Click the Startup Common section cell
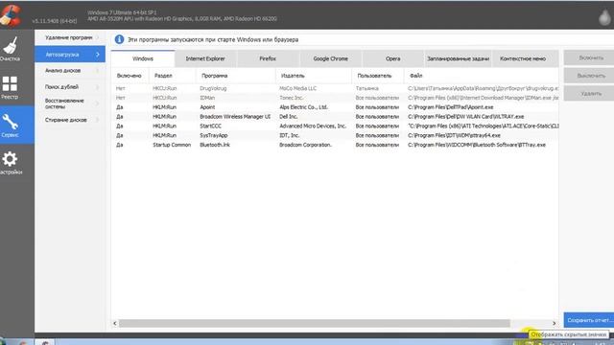Viewport: 614px width, 345px height. click(172, 145)
